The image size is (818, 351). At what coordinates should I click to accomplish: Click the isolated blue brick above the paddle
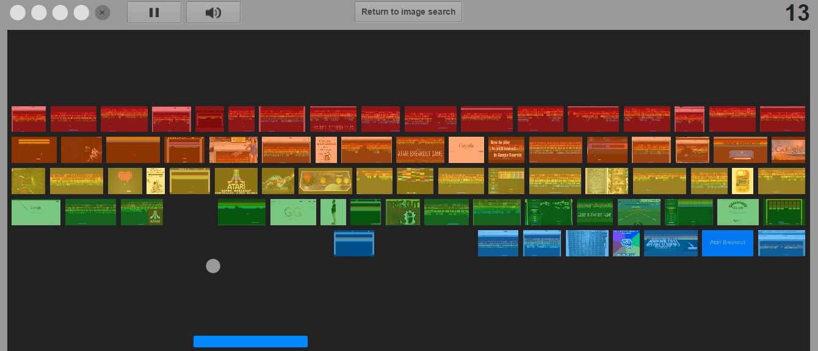[x=354, y=243]
